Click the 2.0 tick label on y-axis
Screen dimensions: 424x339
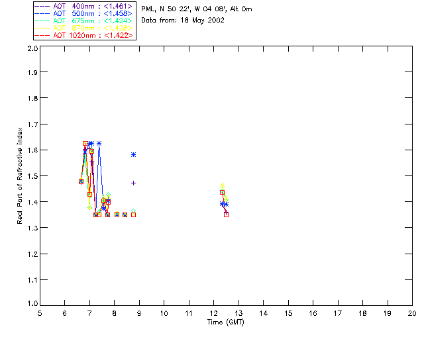point(32,49)
